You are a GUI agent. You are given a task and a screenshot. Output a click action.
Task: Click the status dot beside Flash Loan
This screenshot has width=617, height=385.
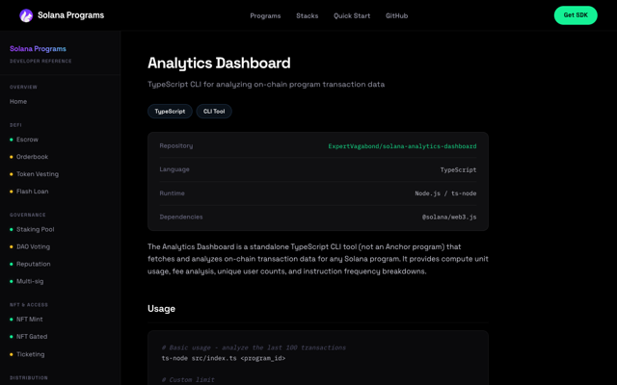coord(11,192)
